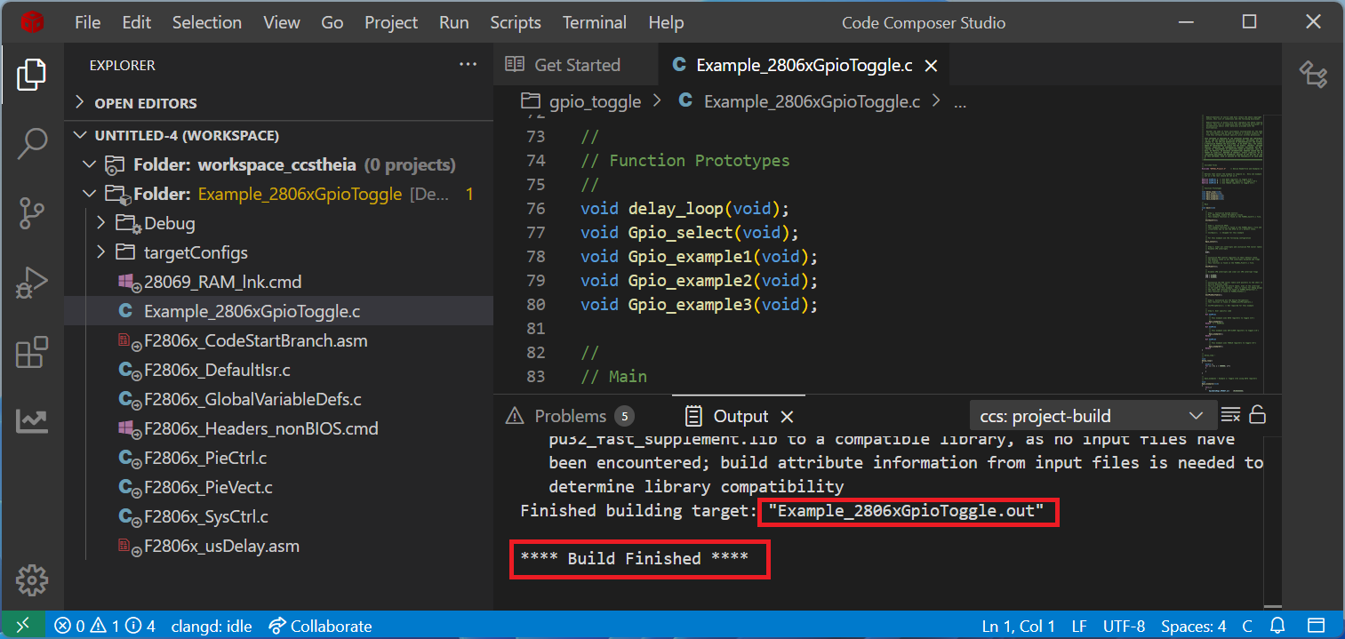Open the Manage settings gear
Image resolution: width=1345 pixels, height=639 pixels.
32,580
